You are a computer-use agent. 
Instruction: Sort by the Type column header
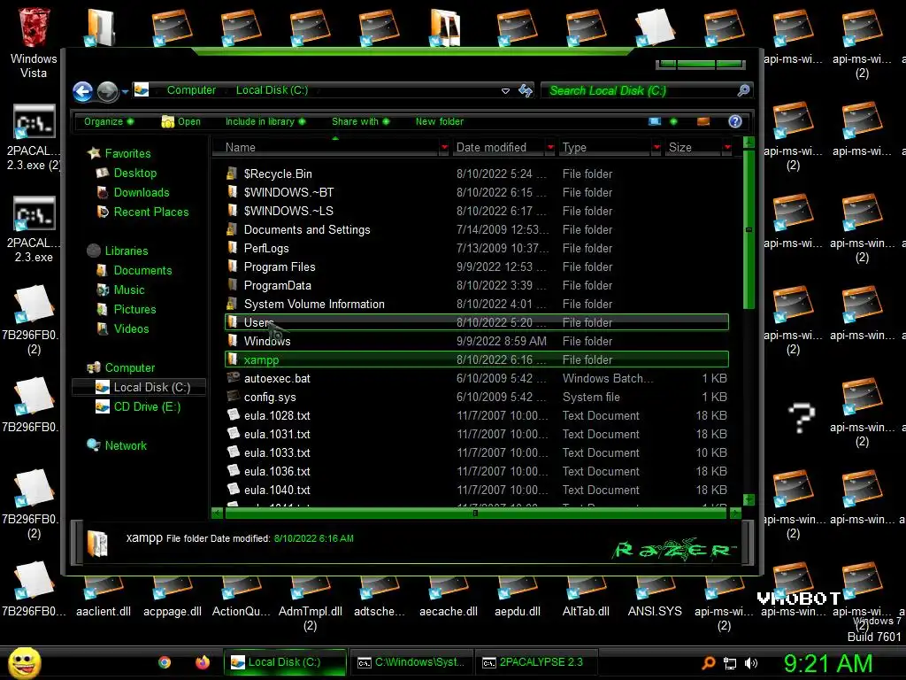604,148
